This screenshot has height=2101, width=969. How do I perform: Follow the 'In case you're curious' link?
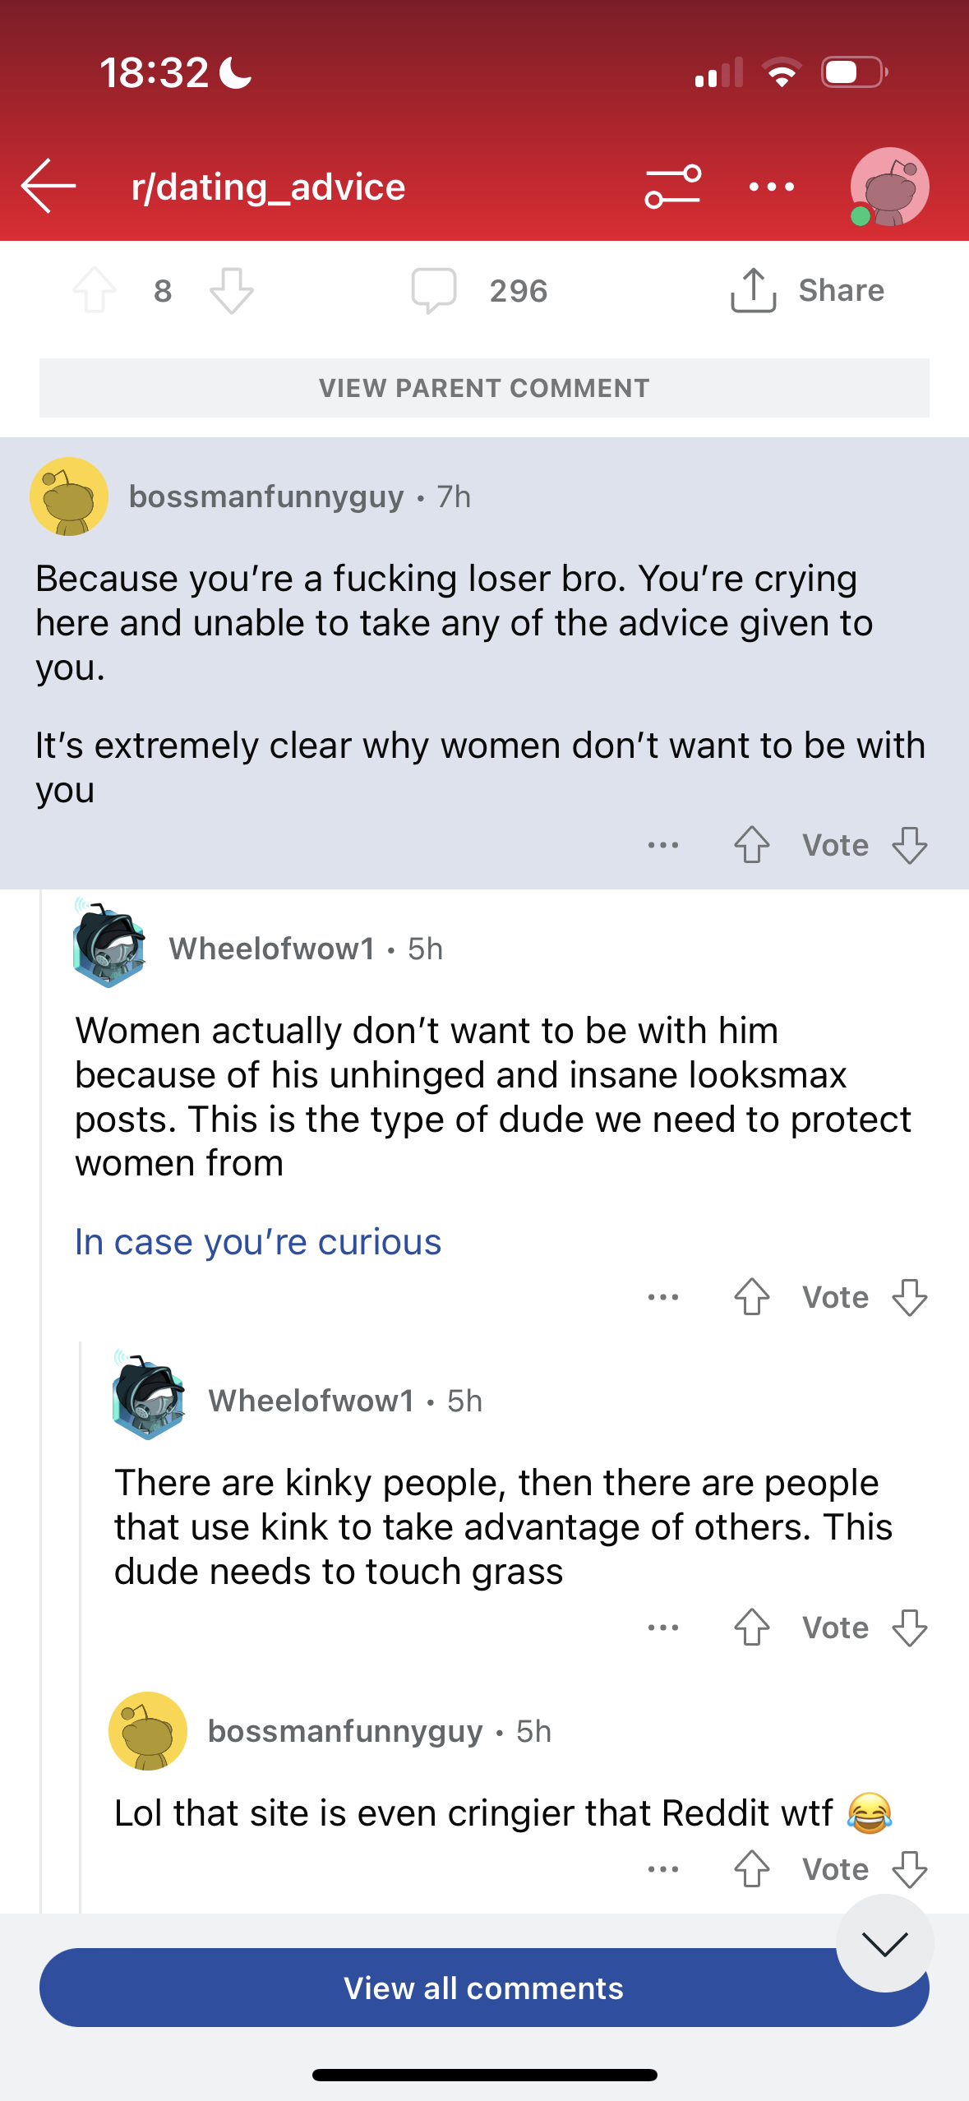tap(258, 1242)
